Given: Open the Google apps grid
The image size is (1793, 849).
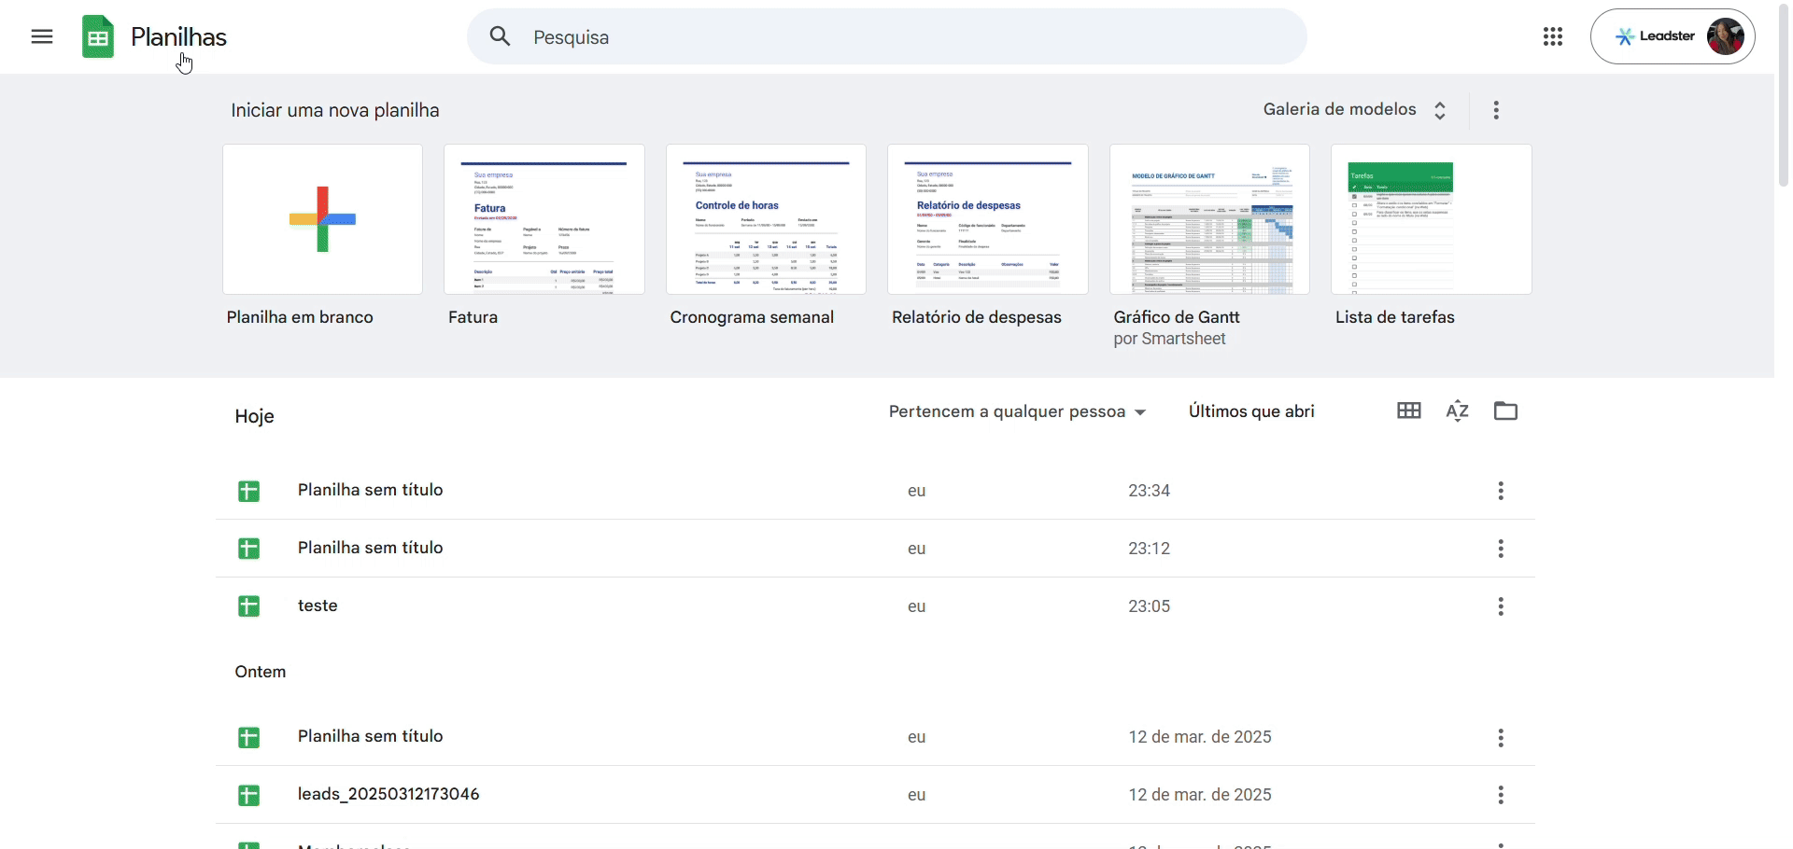Looking at the screenshot, I should 1553,36.
